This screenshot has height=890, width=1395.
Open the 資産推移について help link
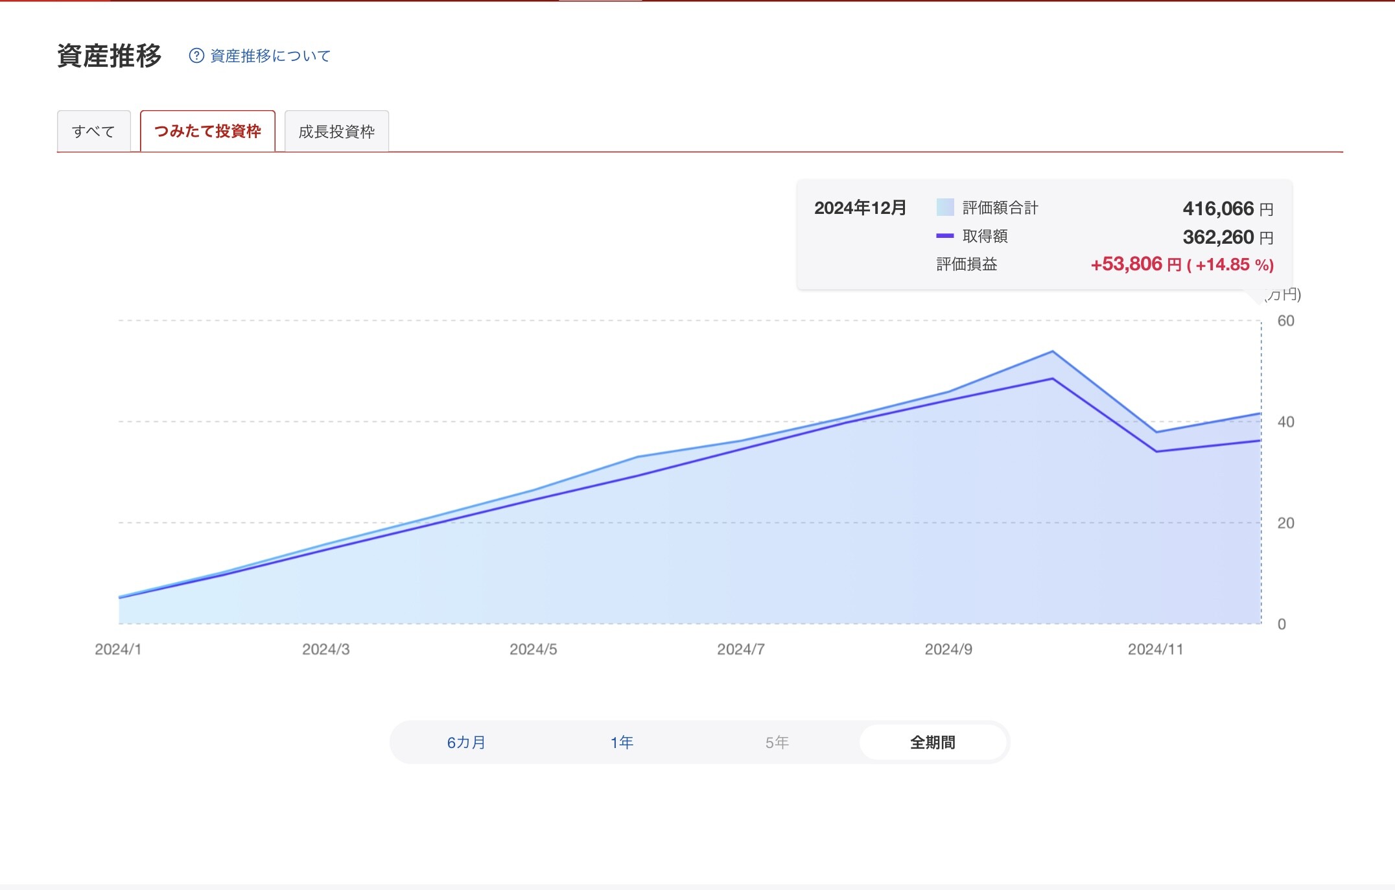pos(270,56)
